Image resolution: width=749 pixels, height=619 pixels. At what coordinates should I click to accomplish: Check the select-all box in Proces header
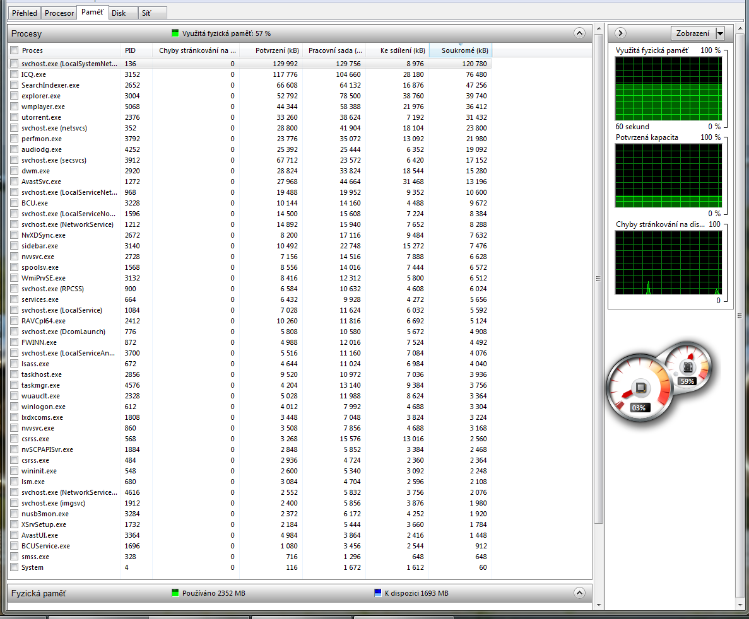[15, 50]
